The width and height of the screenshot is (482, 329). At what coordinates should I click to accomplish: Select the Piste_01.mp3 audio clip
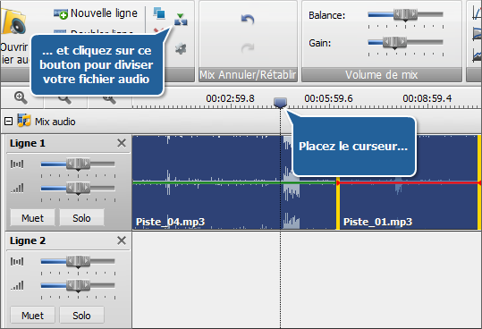[409, 182]
